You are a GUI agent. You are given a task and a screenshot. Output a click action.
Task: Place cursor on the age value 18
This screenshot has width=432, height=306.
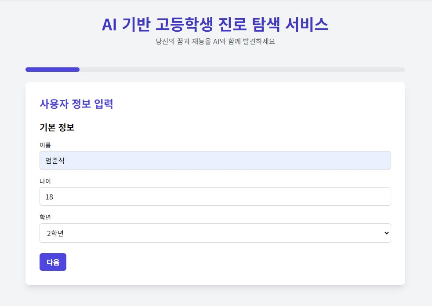pyautogui.click(x=49, y=197)
